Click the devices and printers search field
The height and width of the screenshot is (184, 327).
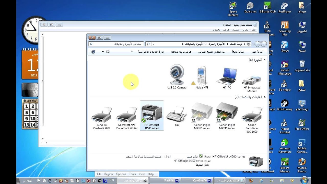pyautogui.click(x=116, y=44)
